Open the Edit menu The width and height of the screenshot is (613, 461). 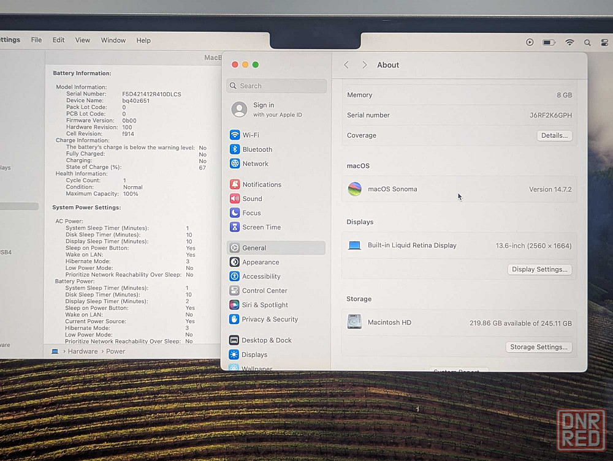(59, 40)
